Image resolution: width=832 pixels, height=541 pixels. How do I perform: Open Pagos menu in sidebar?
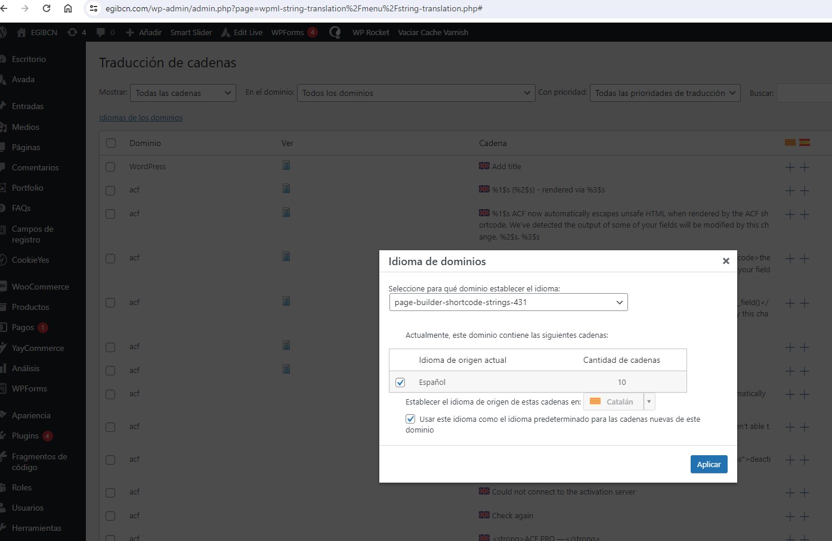(23, 327)
